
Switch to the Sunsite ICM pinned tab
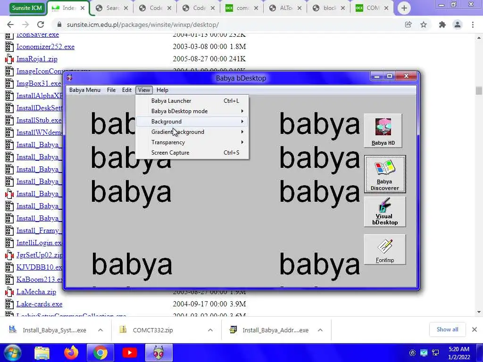tap(27, 8)
